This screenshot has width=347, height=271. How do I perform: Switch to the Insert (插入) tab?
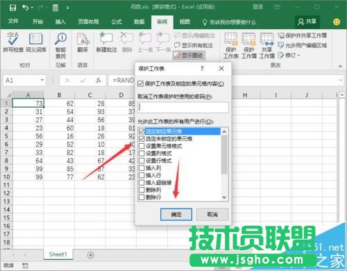[60, 22]
